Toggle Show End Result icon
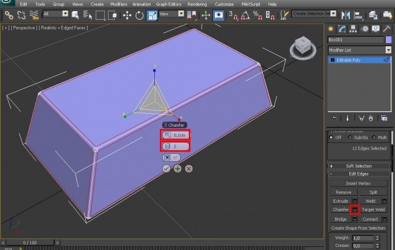The width and height of the screenshot is (395, 250). point(347,118)
